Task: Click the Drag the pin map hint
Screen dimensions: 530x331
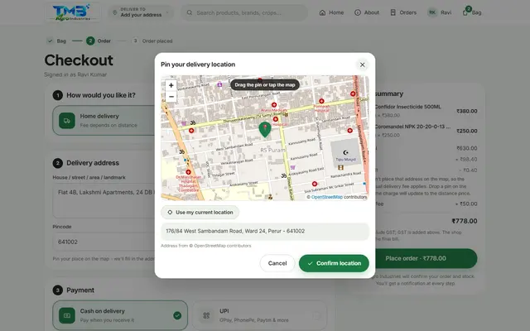Action: pos(265,84)
